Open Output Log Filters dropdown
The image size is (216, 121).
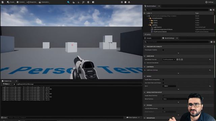click(6, 84)
